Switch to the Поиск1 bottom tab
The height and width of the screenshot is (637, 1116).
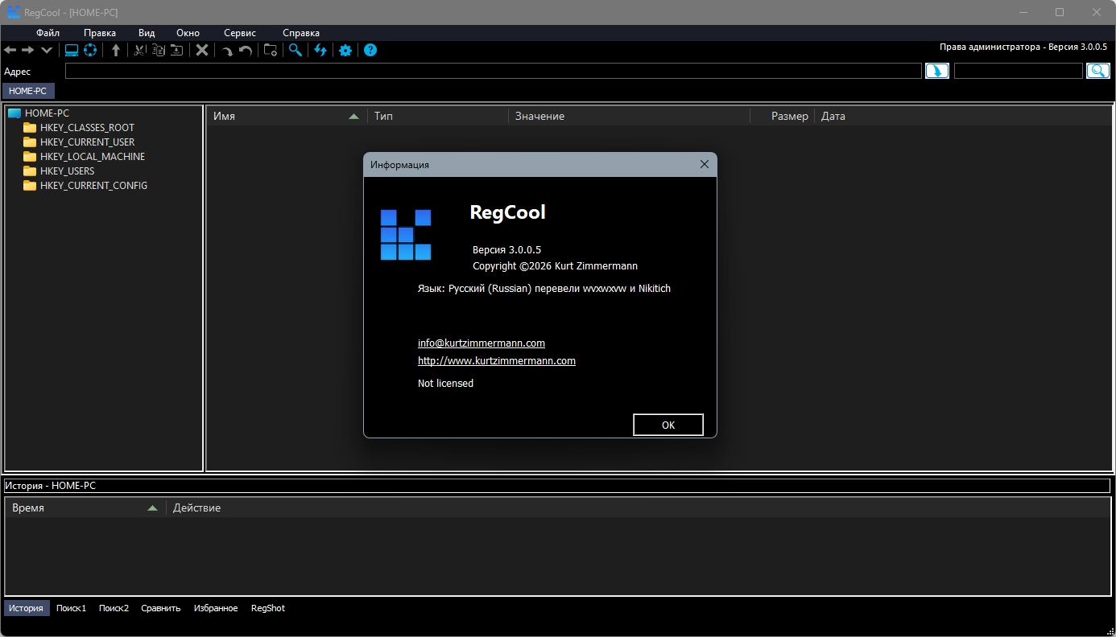[71, 608]
